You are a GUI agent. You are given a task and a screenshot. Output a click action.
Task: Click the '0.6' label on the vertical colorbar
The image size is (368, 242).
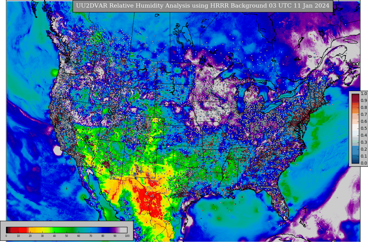364,122
